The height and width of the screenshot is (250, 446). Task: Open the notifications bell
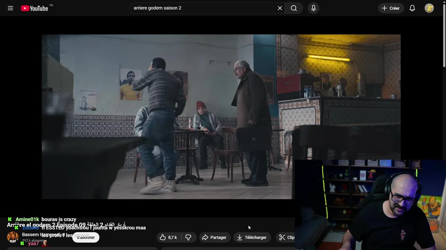[x=412, y=8]
